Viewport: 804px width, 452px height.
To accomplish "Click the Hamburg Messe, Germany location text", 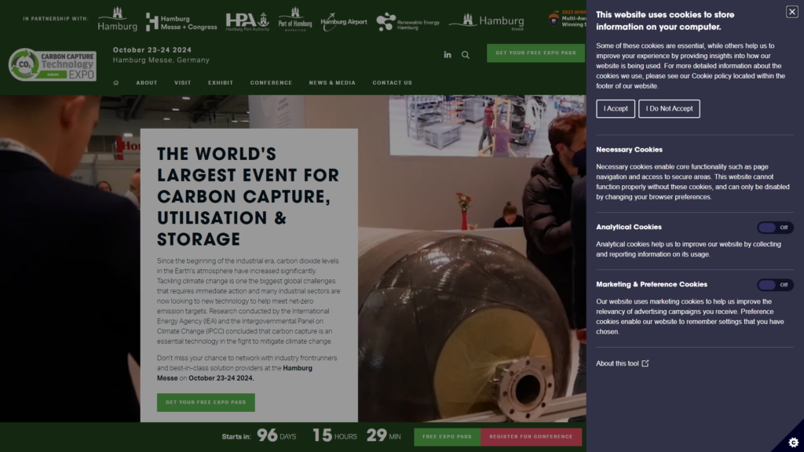I will [161, 60].
